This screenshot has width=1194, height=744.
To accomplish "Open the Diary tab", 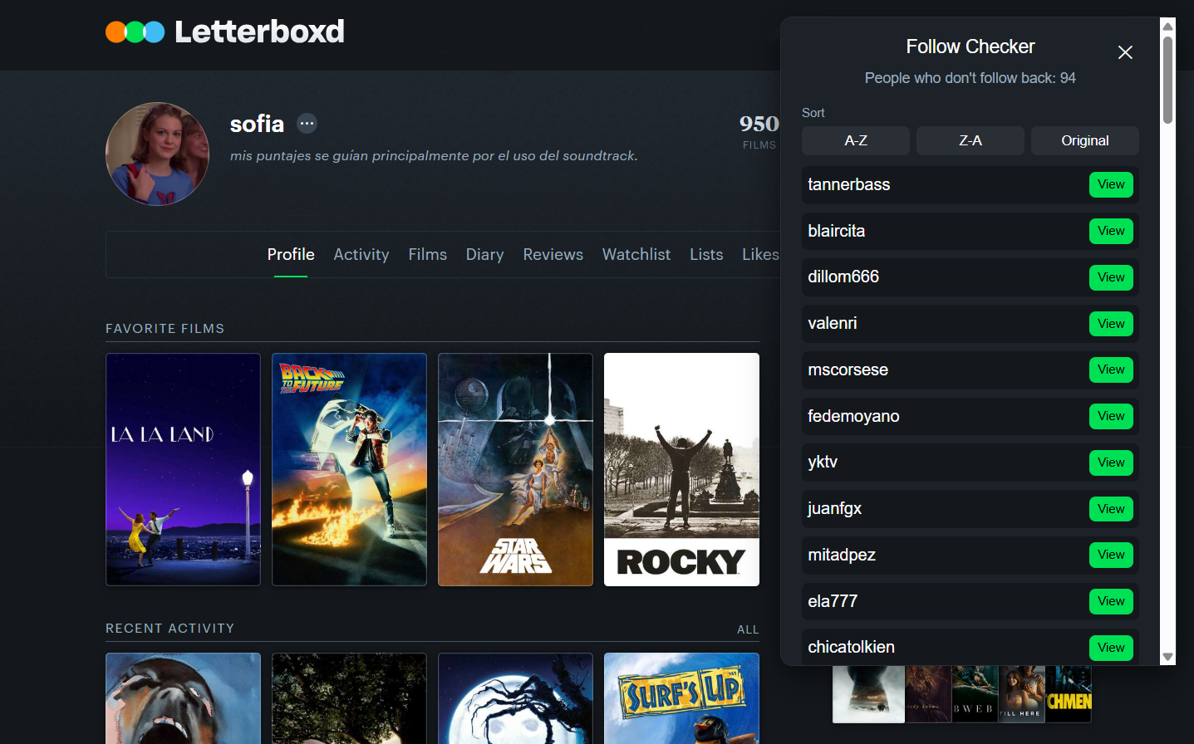I will point(485,254).
